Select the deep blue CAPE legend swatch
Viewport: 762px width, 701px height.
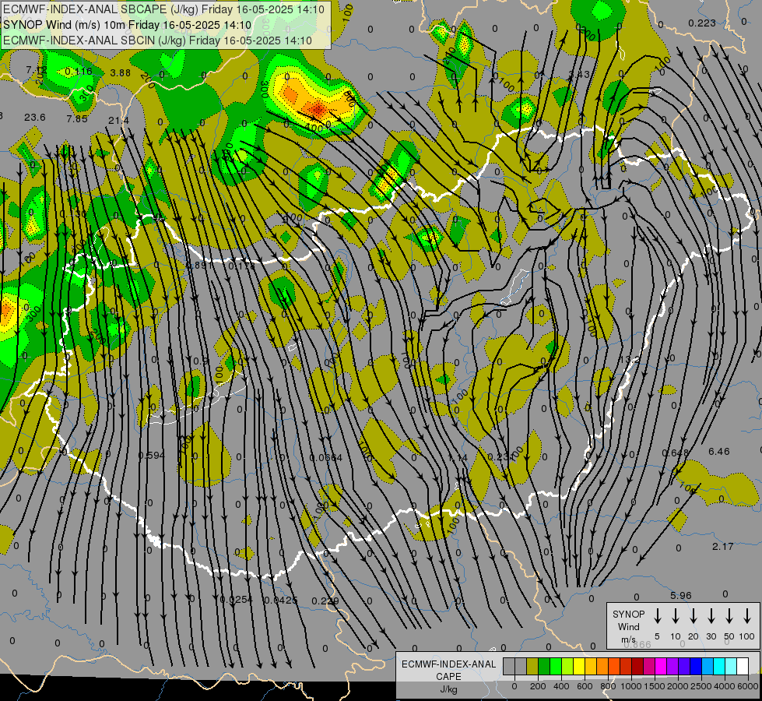pos(697,666)
